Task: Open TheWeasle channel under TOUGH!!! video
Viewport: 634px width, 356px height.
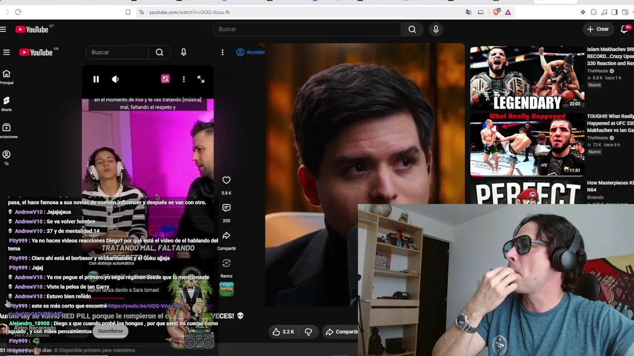Action: [x=597, y=138]
